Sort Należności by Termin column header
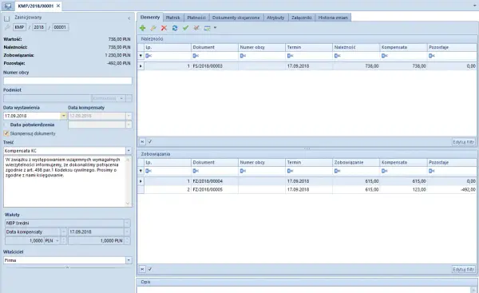Image resolution: width=479 pixels, height=293 pixels. click(309, 47)
